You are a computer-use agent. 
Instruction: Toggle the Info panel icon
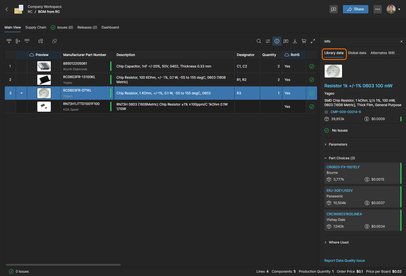tap(277, 41)
